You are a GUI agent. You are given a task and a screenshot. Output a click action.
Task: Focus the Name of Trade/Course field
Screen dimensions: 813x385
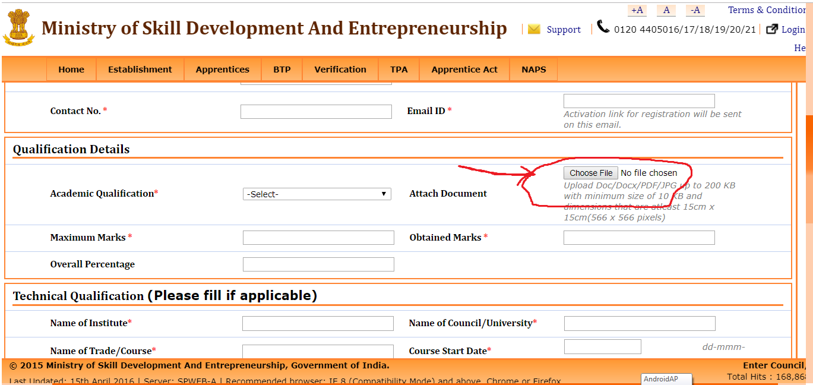pyautogui.click(x=318, y=351)
